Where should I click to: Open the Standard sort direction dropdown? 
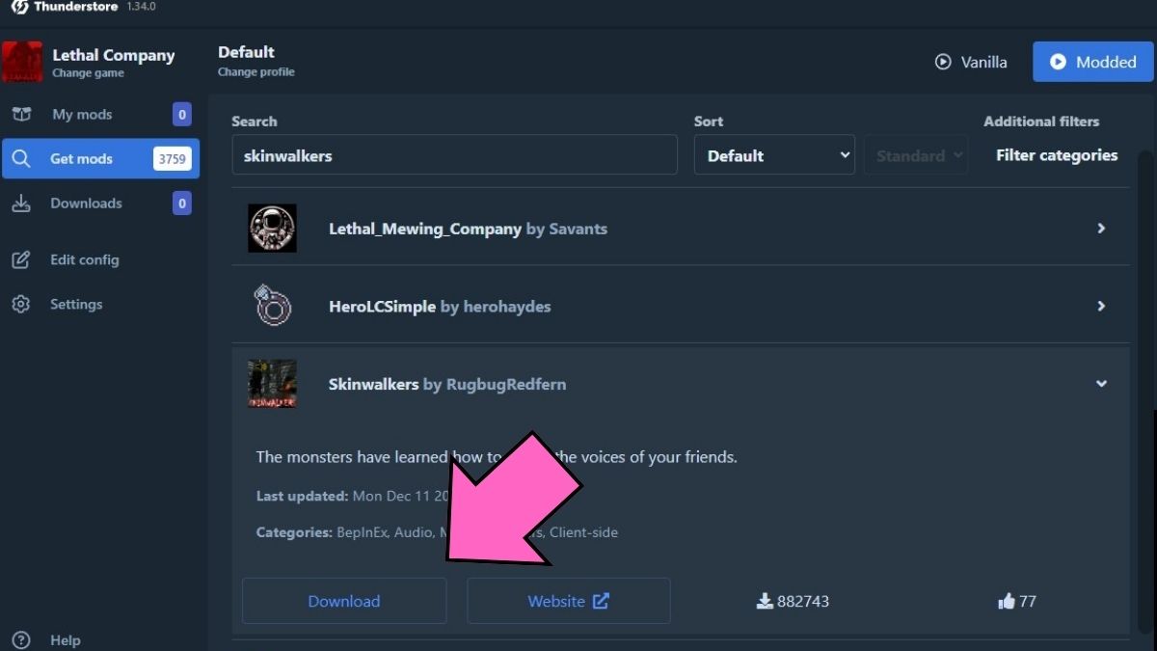tap(916, 155)
